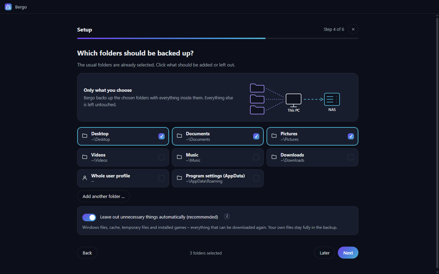Click the "~\Music" path text

[193, 160]
